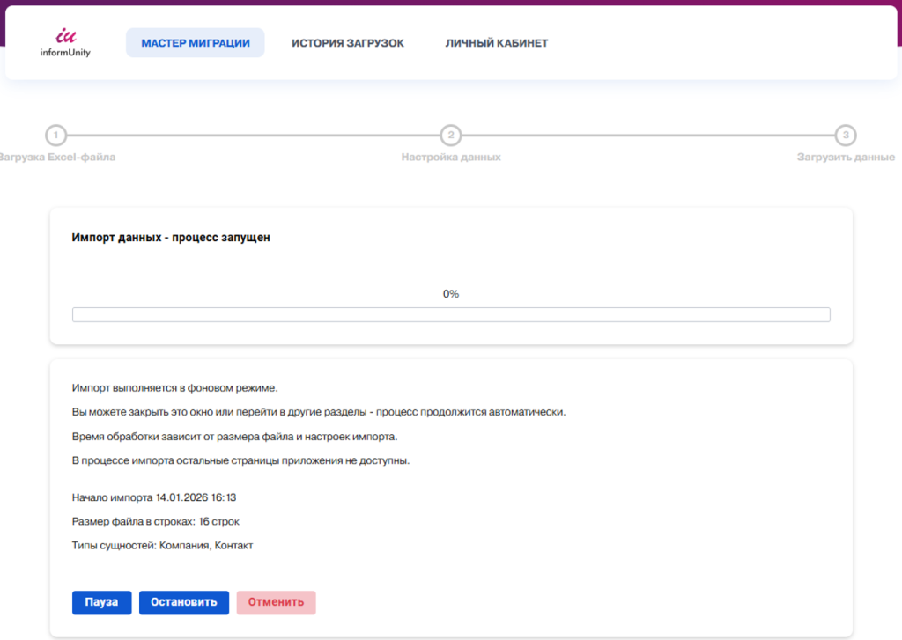This screenshot has height=640, width=902.
Task: Click the Начало импорта date line
Action: click(153, 497)
